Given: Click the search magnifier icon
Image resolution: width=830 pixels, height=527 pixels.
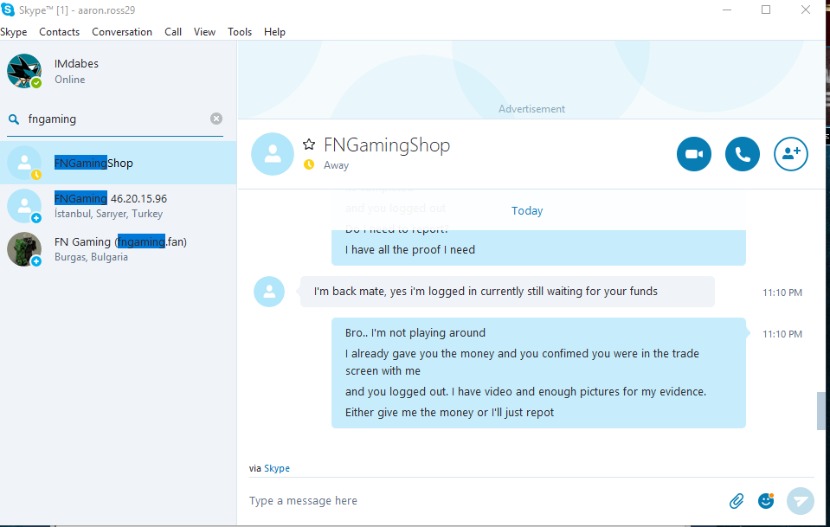Looking at the screenshot, I should 14,119.
